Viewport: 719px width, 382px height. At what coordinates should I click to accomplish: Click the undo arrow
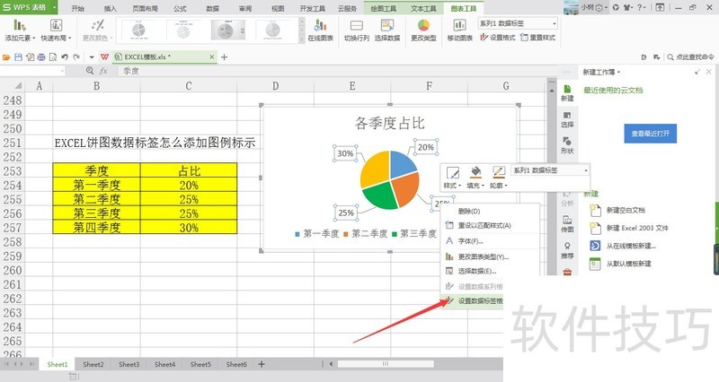65,57
